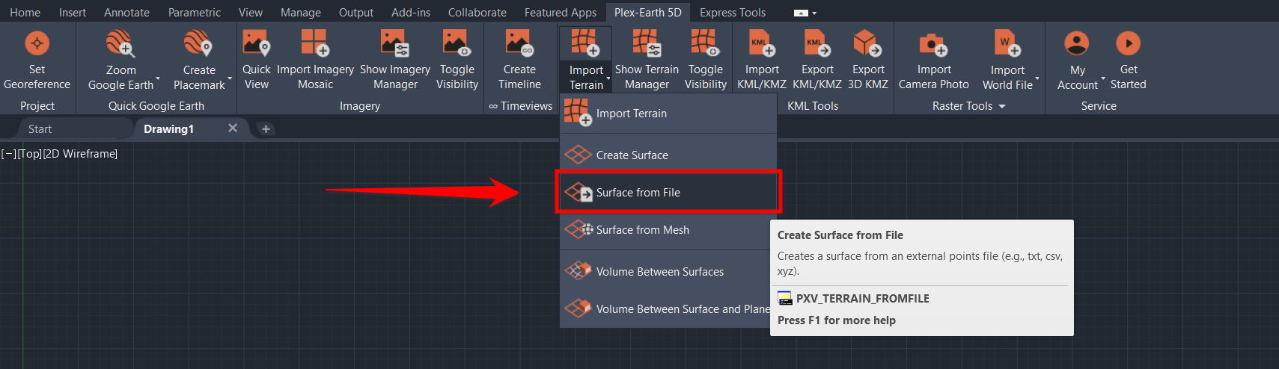Click the Import Terrain ribbon button

pos(585,60)
